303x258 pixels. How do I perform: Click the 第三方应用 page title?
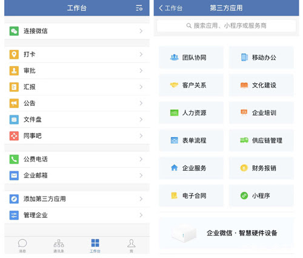[226, 8]
